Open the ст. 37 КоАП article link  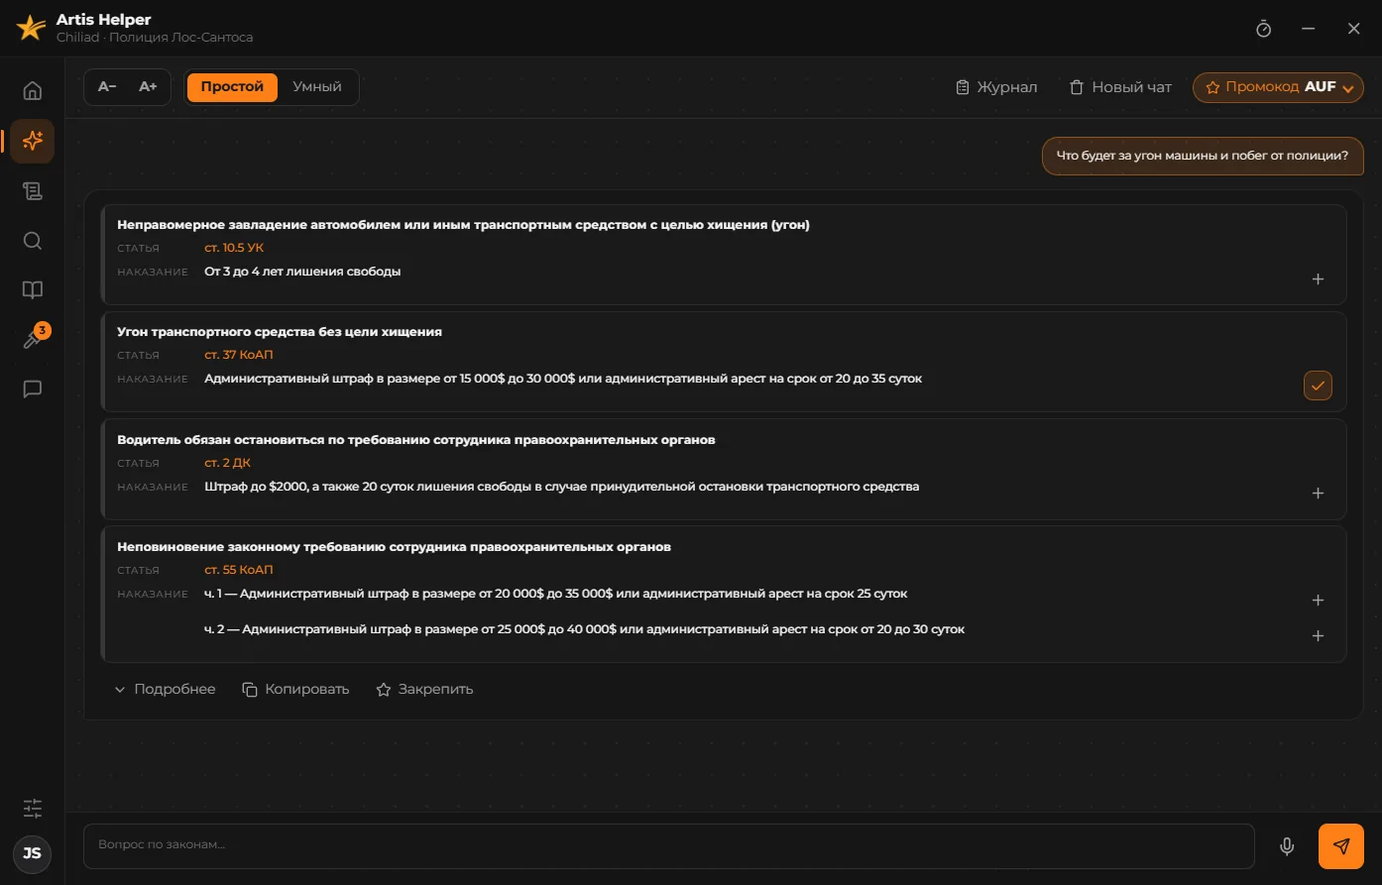pos(239,355)
